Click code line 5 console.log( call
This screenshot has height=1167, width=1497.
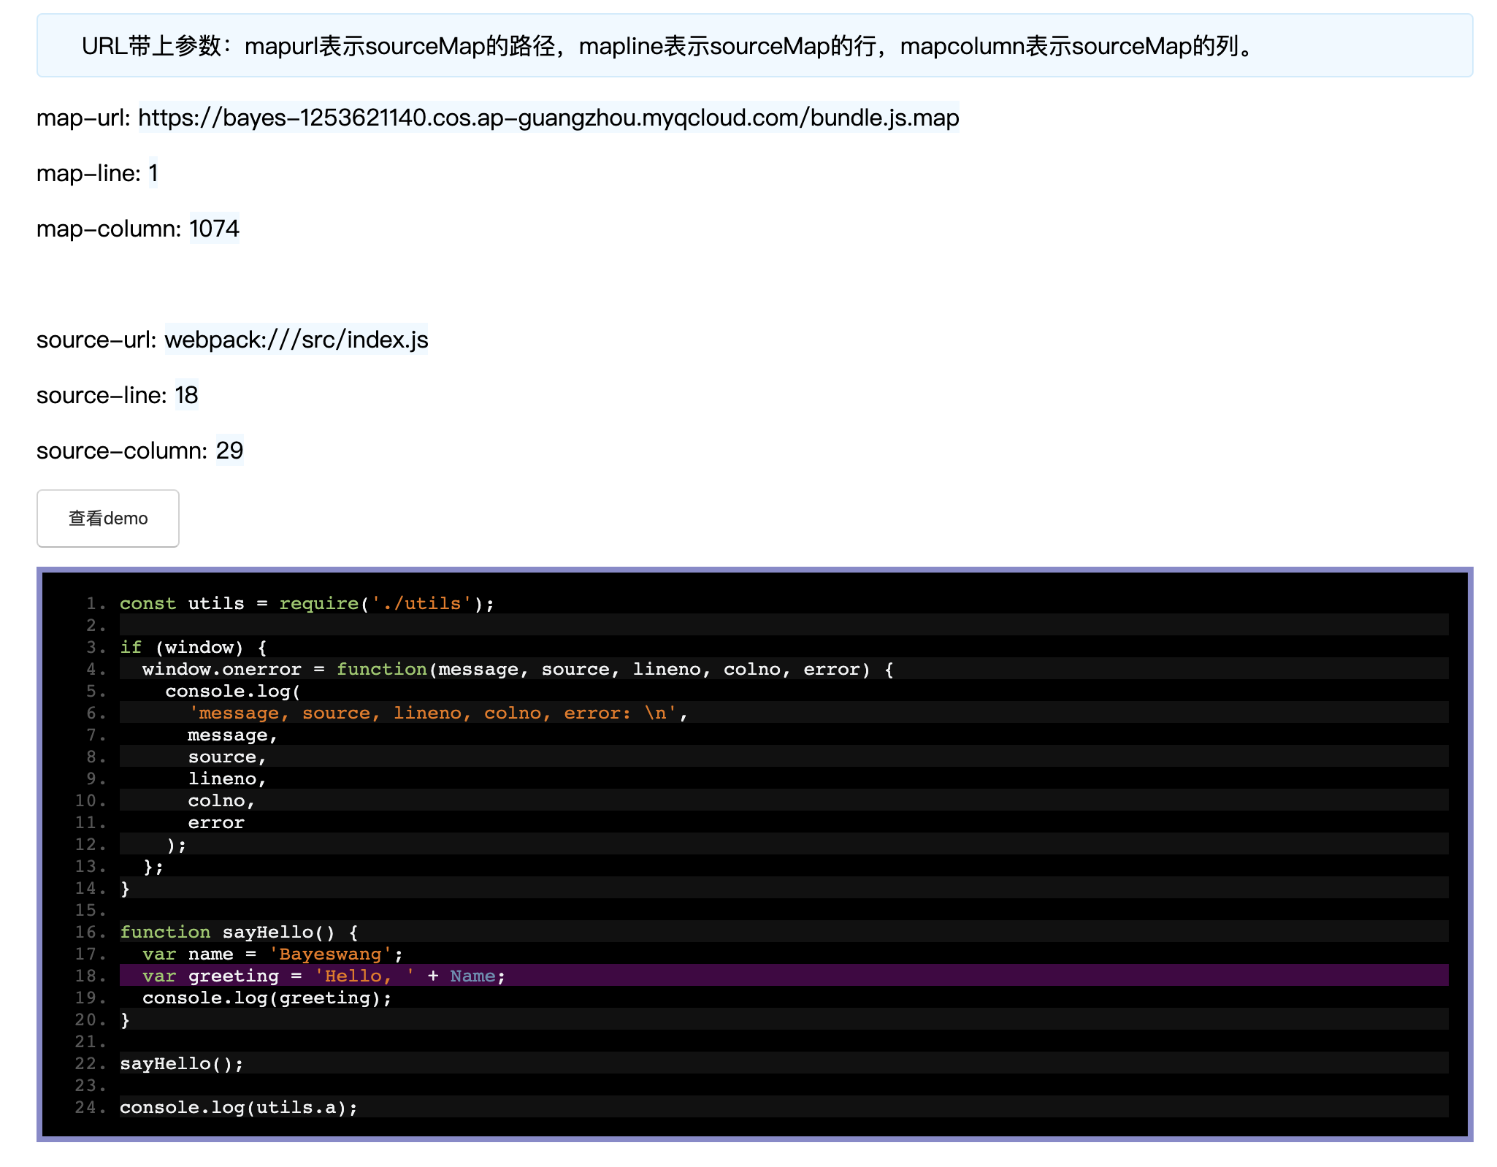[x=233, y=691]
